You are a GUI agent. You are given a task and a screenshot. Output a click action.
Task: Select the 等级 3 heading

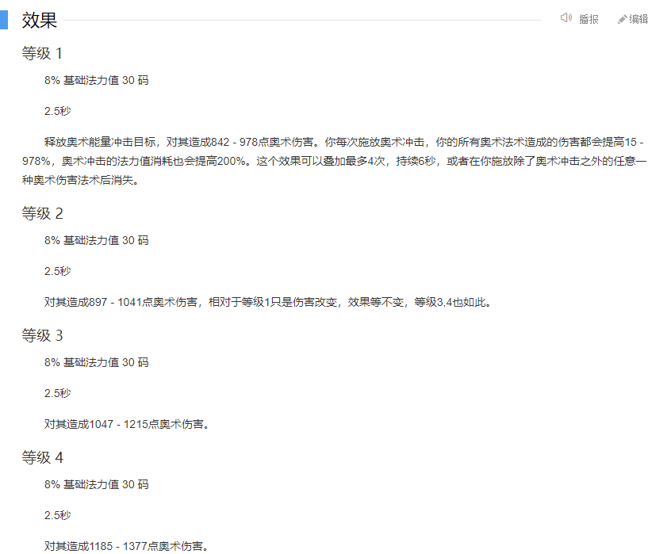[x=43, y=335]
